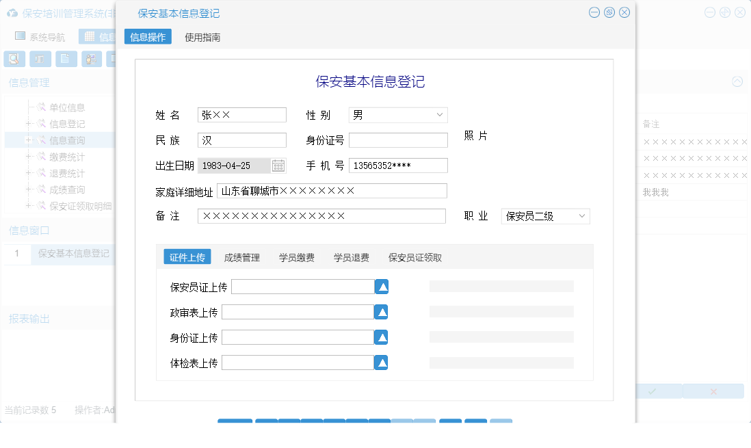This screenshot has height=448, width=751.
Task: Switch to the 成绩管理 tab
Action: 241,256
